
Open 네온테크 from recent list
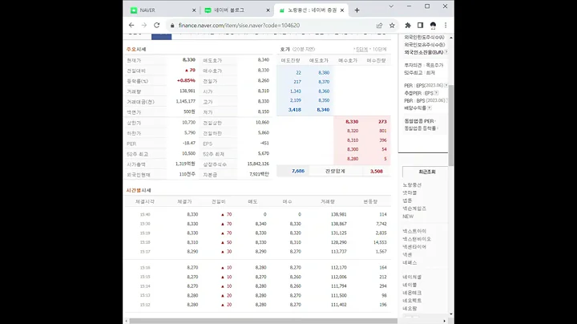tap(412, 293)
